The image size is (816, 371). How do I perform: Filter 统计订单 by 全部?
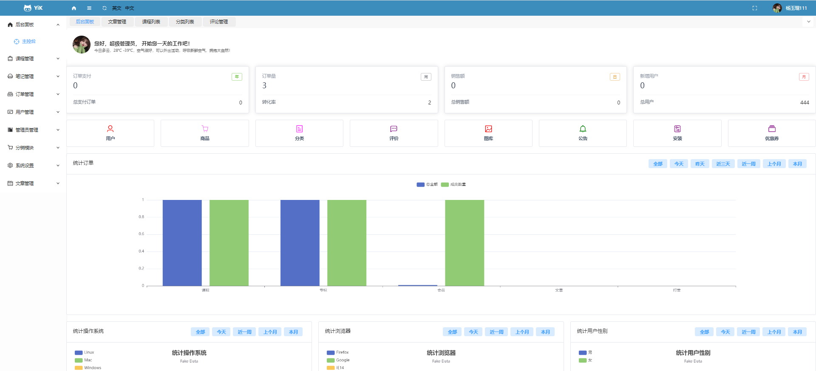(658, 164)
